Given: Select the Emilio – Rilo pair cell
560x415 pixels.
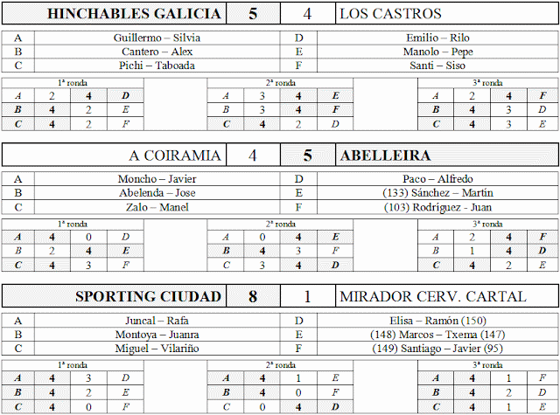Looking at the screenshot, I should pyautogui.click(x=437, y=38).
